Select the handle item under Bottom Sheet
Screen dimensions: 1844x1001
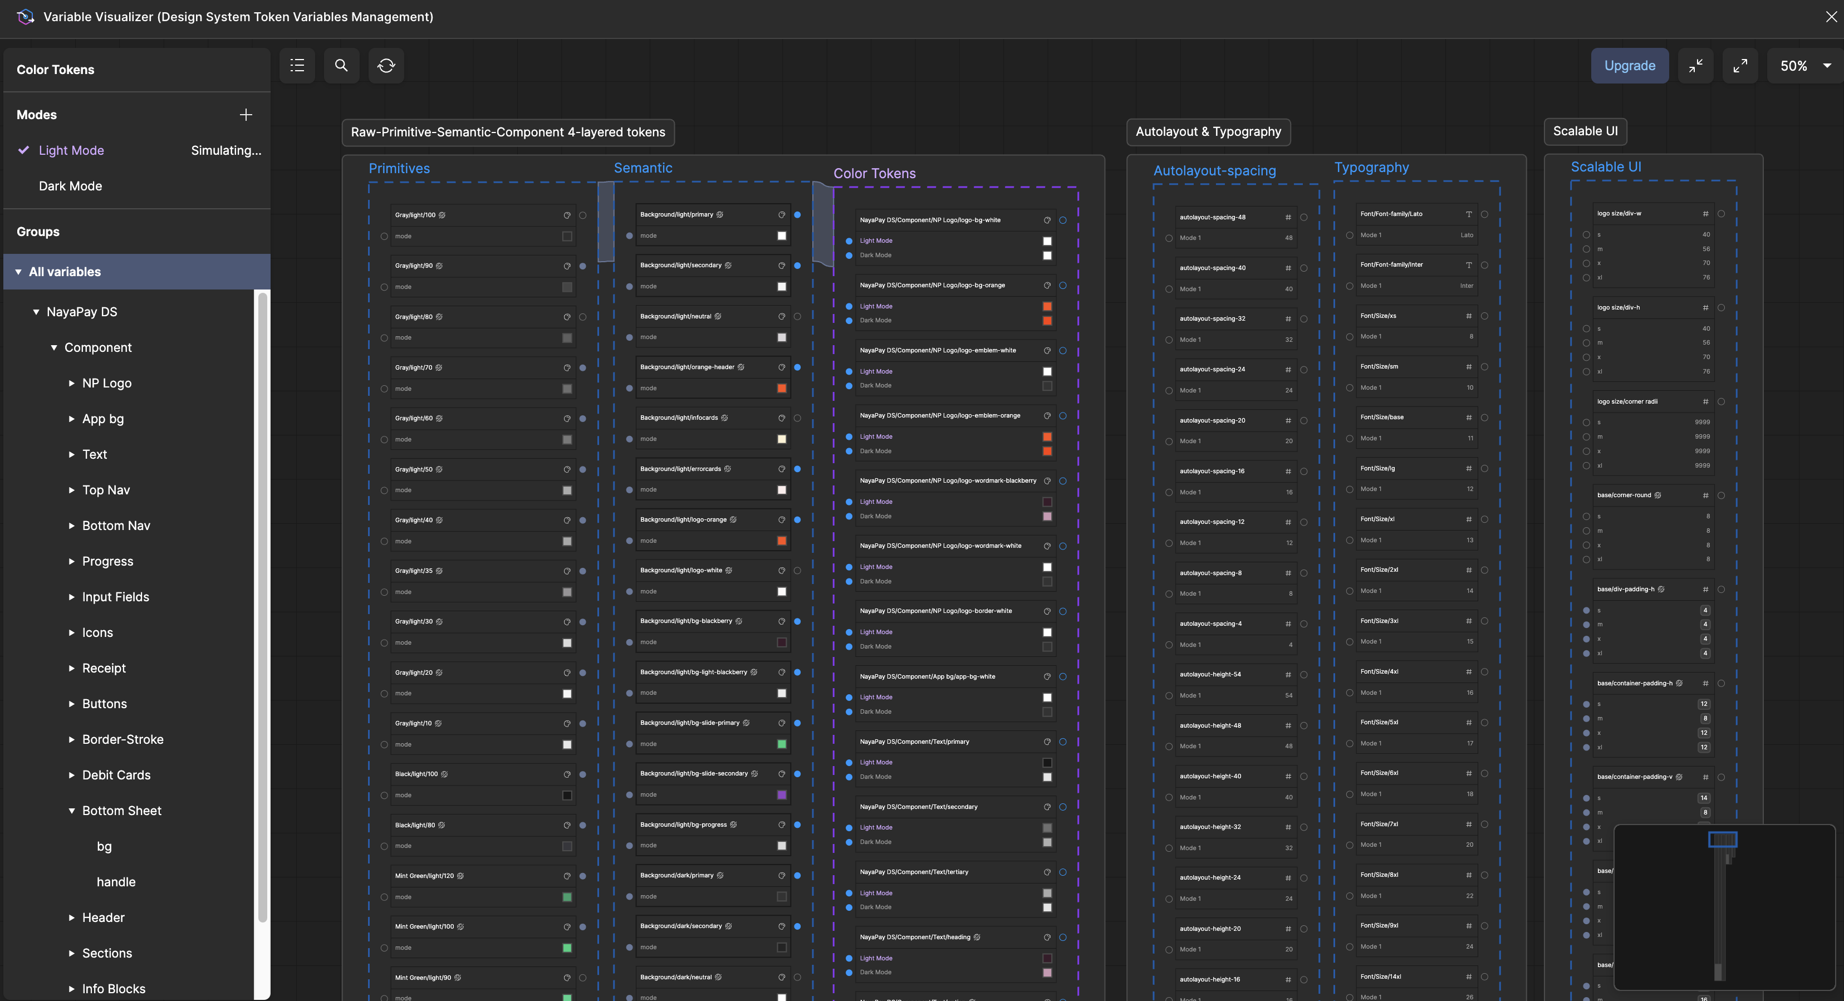pyautogui.click(x=116, y=882)
